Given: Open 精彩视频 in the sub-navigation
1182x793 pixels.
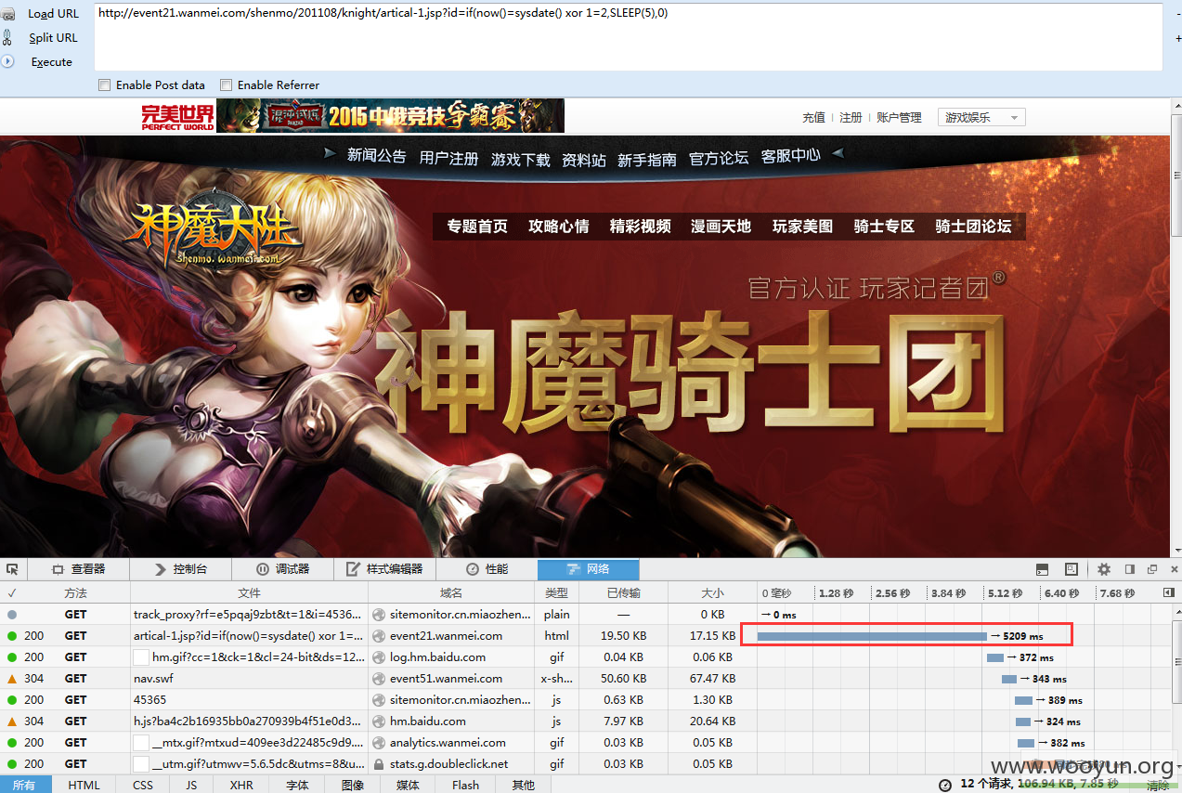Looking at the screenshot, I should tap(641, 227).
